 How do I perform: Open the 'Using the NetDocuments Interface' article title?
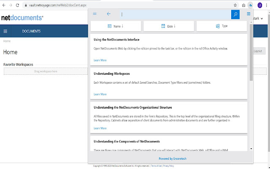(x=116, y=40)
